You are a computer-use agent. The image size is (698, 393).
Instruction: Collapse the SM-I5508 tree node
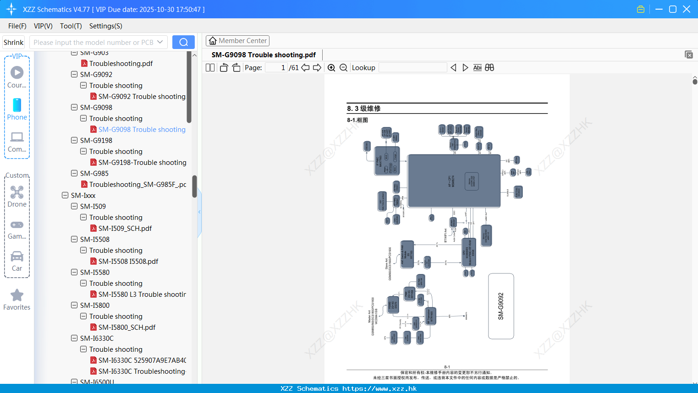coord(74,239)
